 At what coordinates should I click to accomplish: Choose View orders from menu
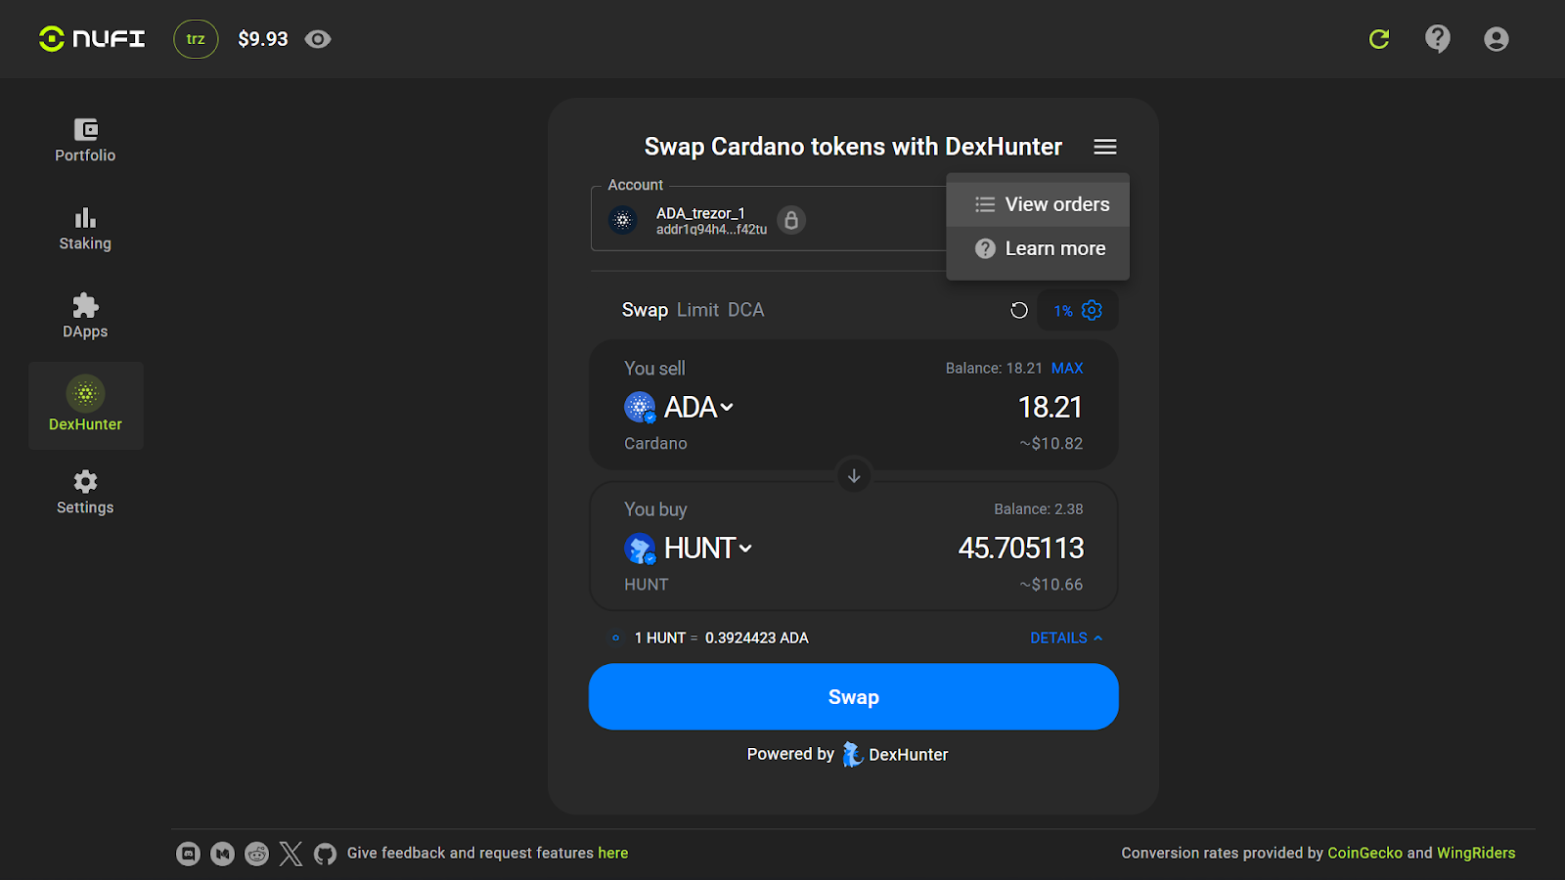pos(1038,204)
